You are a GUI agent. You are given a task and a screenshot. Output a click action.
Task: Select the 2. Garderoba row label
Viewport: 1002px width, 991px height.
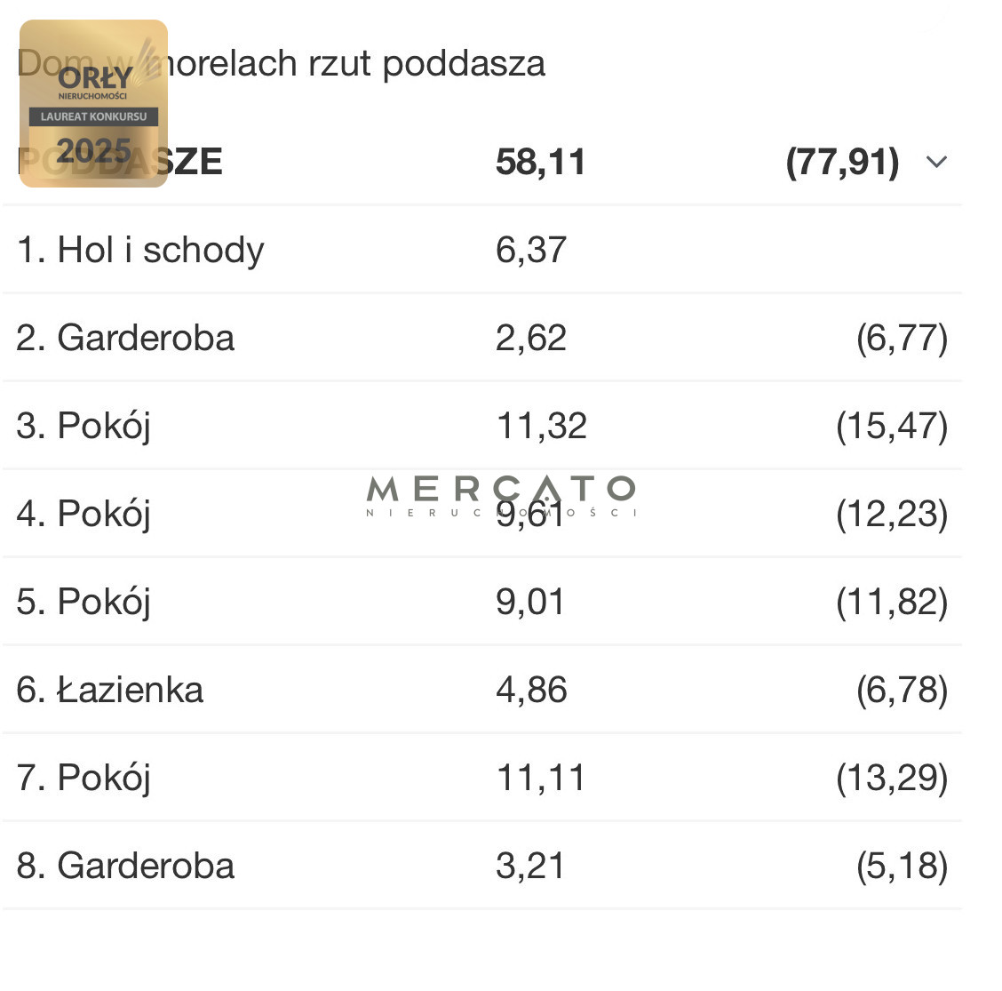click(x=125, y=338)
